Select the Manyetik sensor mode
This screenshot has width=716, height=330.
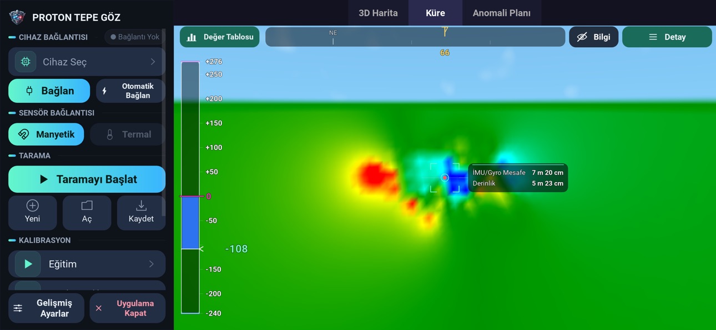[x=46, y=134]
